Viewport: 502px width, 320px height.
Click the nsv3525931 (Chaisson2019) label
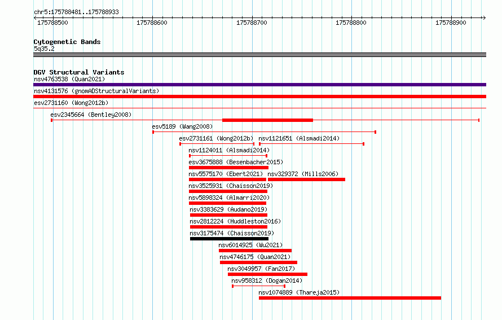point(231,186)
